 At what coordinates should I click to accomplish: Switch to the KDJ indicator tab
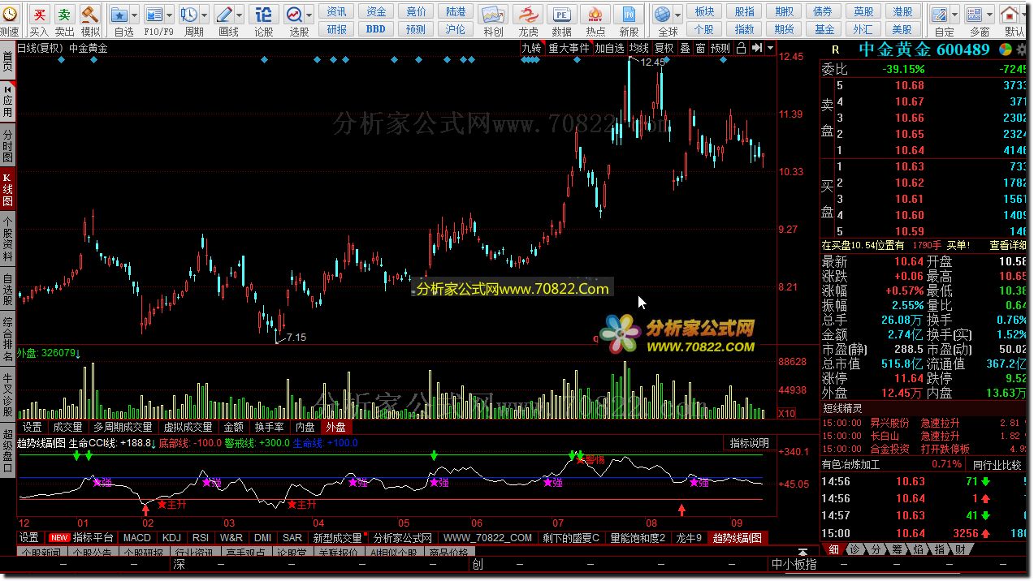pos(171,537)
